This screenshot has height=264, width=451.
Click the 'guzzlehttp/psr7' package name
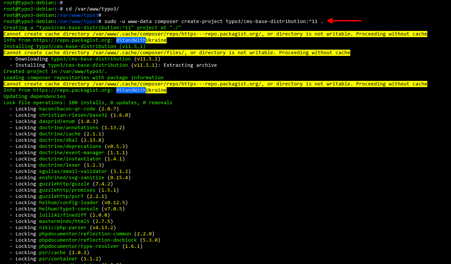point(61,196)
